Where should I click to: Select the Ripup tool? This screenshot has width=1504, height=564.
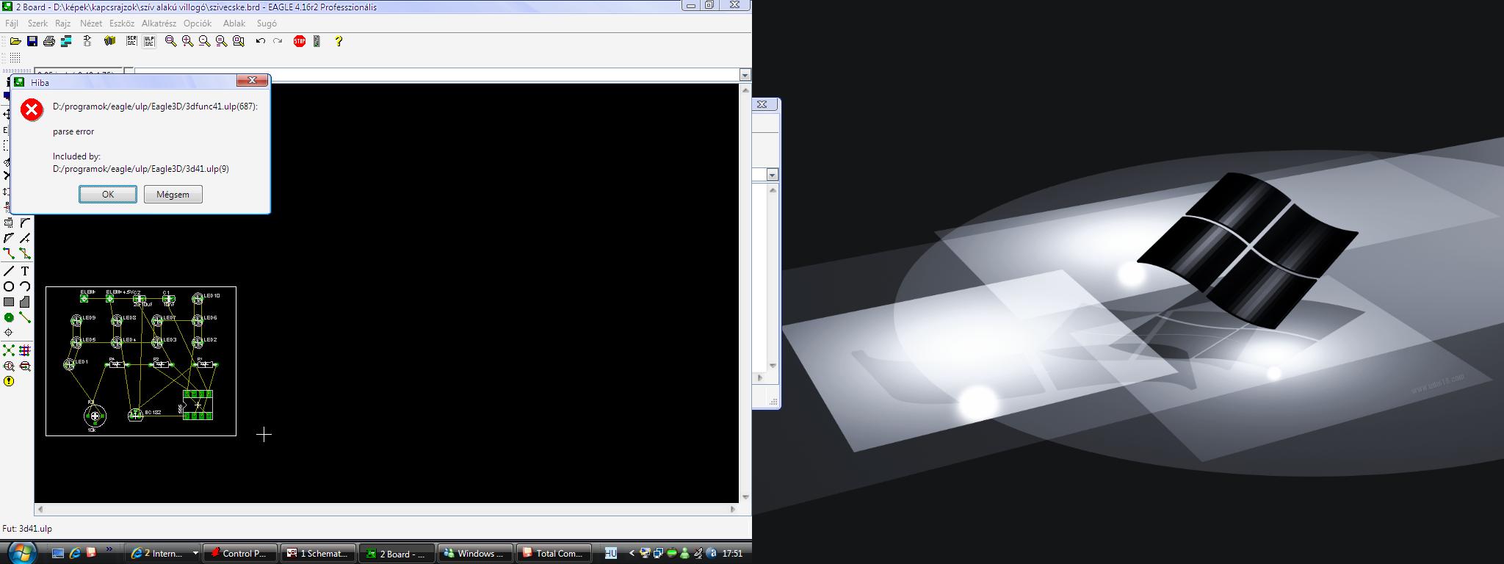point(25,253)
